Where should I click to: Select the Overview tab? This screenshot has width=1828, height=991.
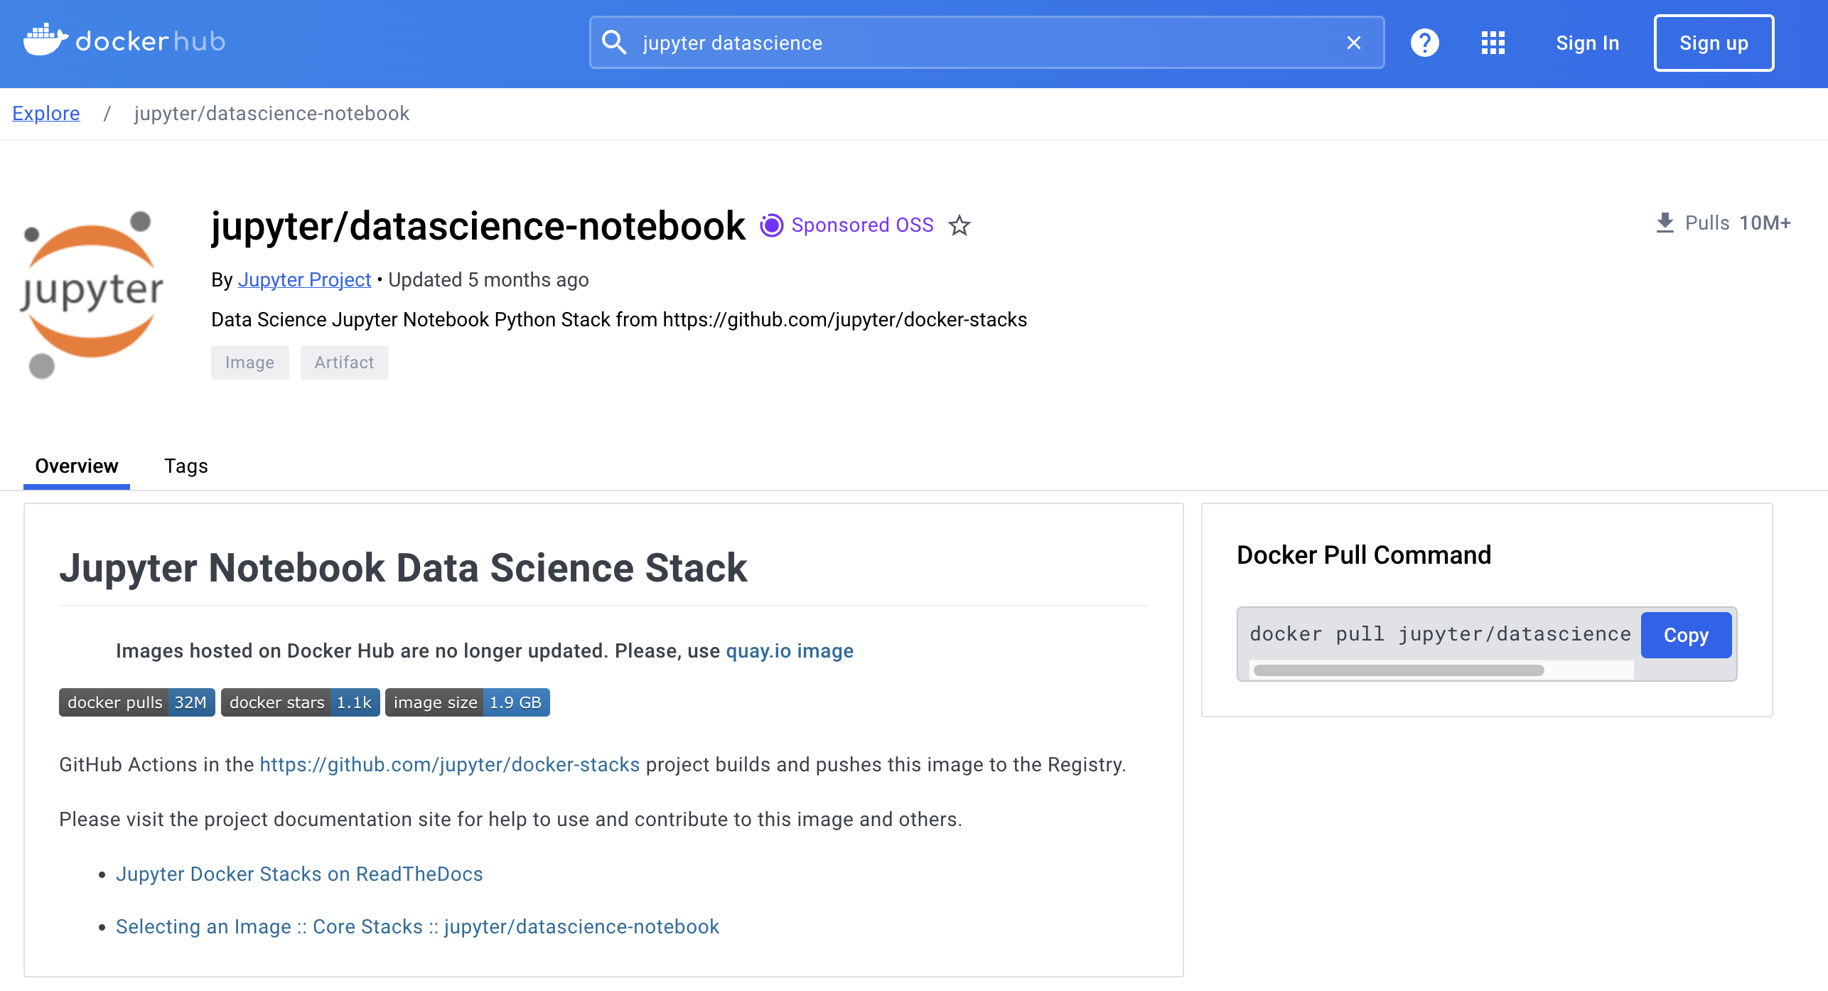pyautogui.click(x=76, y=466)
